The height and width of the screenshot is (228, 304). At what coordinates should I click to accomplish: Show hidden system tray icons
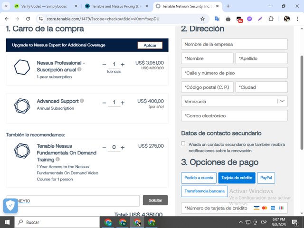click(241, 222)
